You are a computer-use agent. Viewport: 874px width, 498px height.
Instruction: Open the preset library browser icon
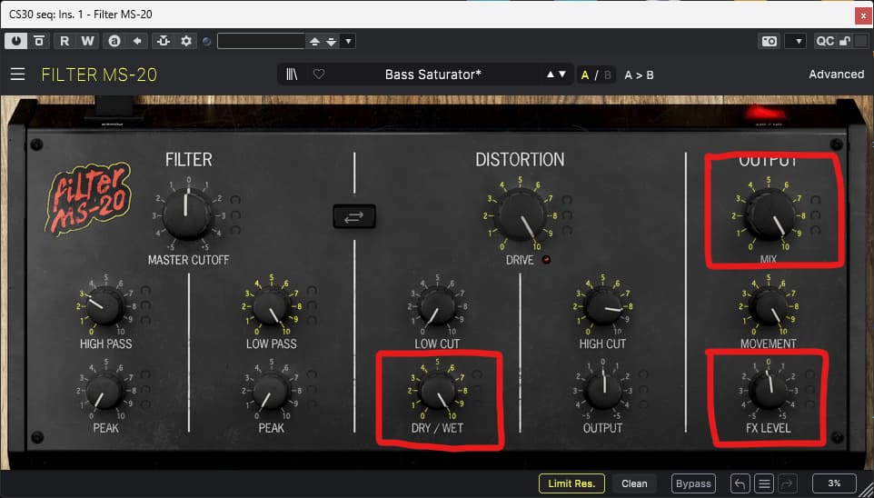tap(292, 75)
